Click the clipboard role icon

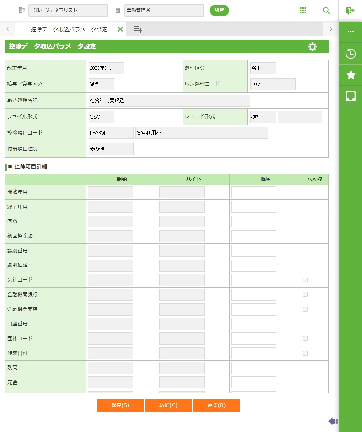tap(118, 11)
